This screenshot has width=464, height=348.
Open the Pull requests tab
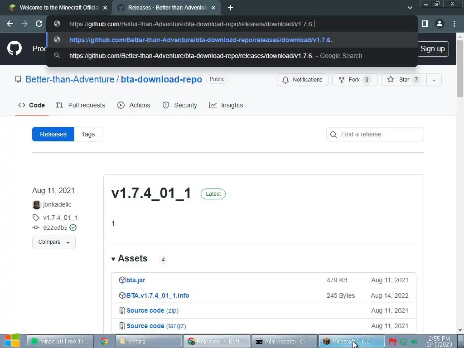coord(81,105)
